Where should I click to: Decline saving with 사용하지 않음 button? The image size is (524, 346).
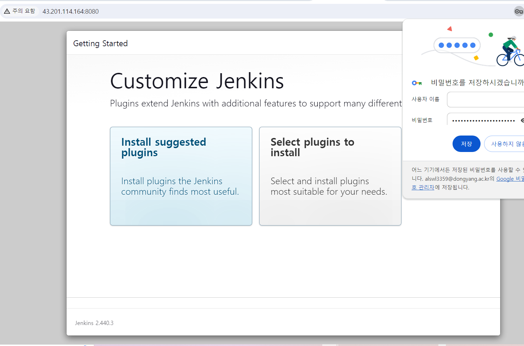504,144
